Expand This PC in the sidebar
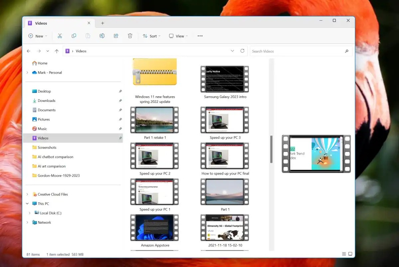Image resolution: width=399 pixels, height=267 pixels. click(27, 203)
